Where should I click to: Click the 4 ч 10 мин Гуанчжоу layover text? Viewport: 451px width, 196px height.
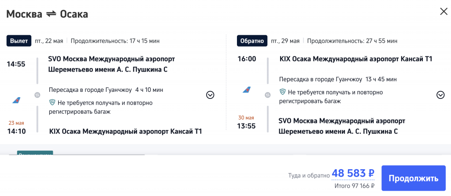click(106, 90)
